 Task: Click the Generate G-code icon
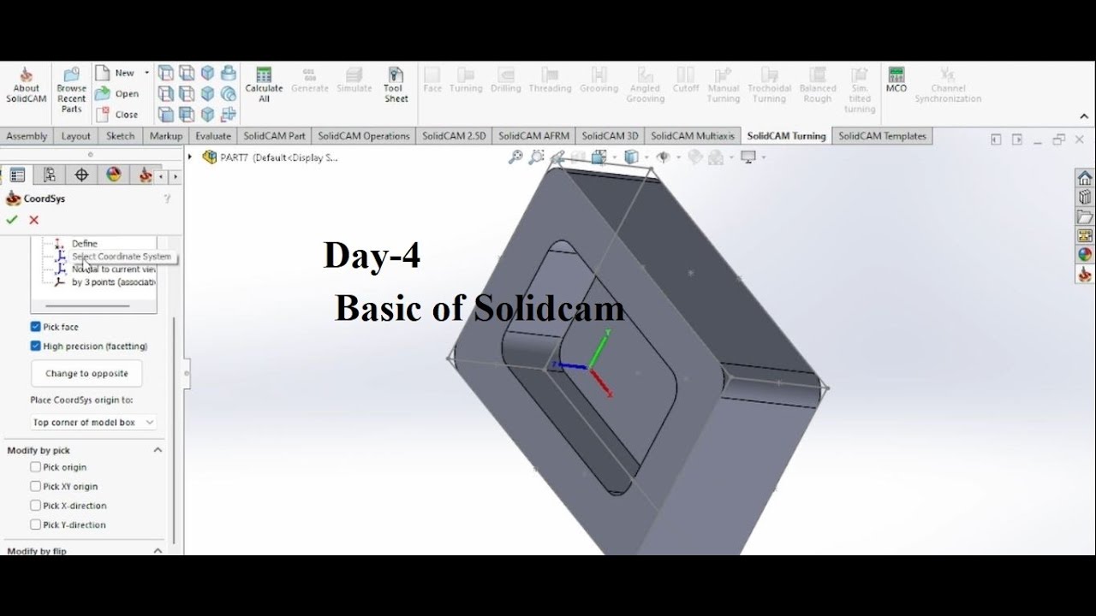click(309, 81)
